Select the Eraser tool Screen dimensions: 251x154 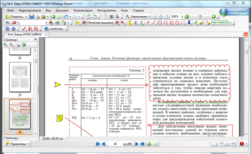(201, 23)
